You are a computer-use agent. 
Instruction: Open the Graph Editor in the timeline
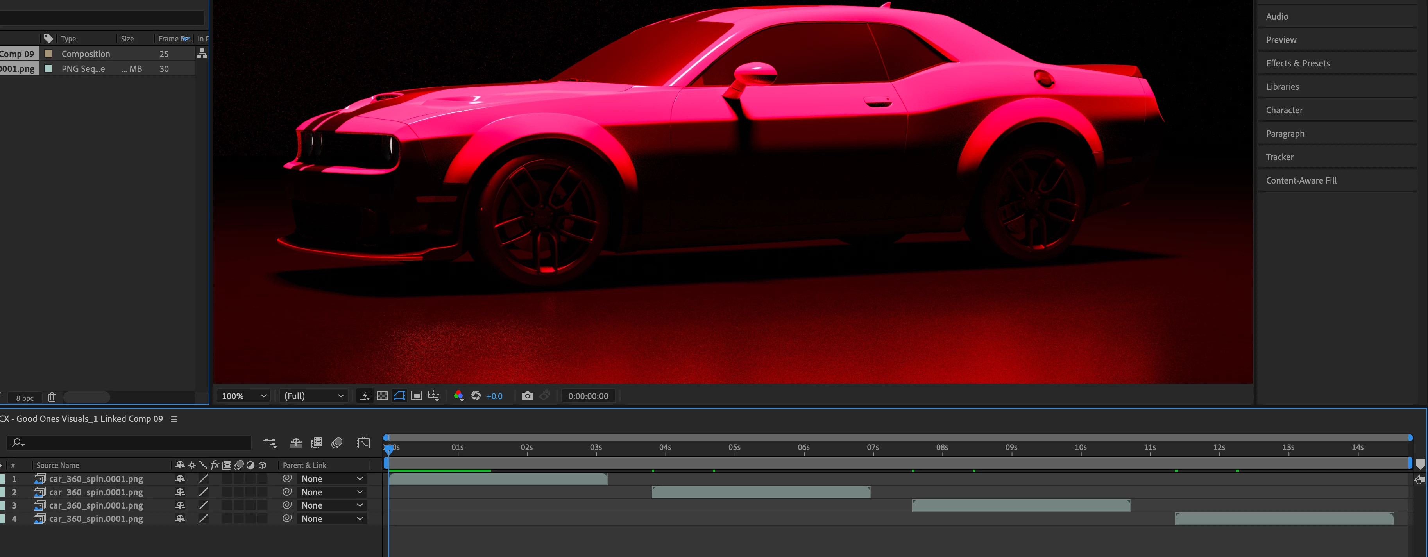[364, 443]
